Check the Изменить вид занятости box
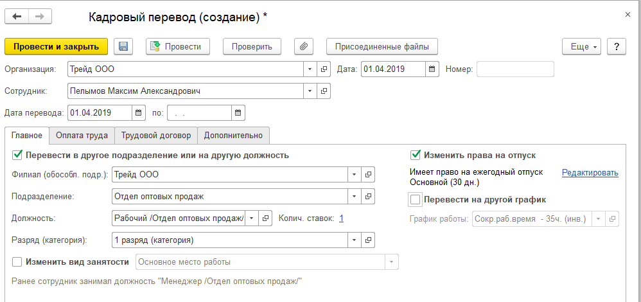The width and height of the screenshot is (641, 302). coord(17,262)
